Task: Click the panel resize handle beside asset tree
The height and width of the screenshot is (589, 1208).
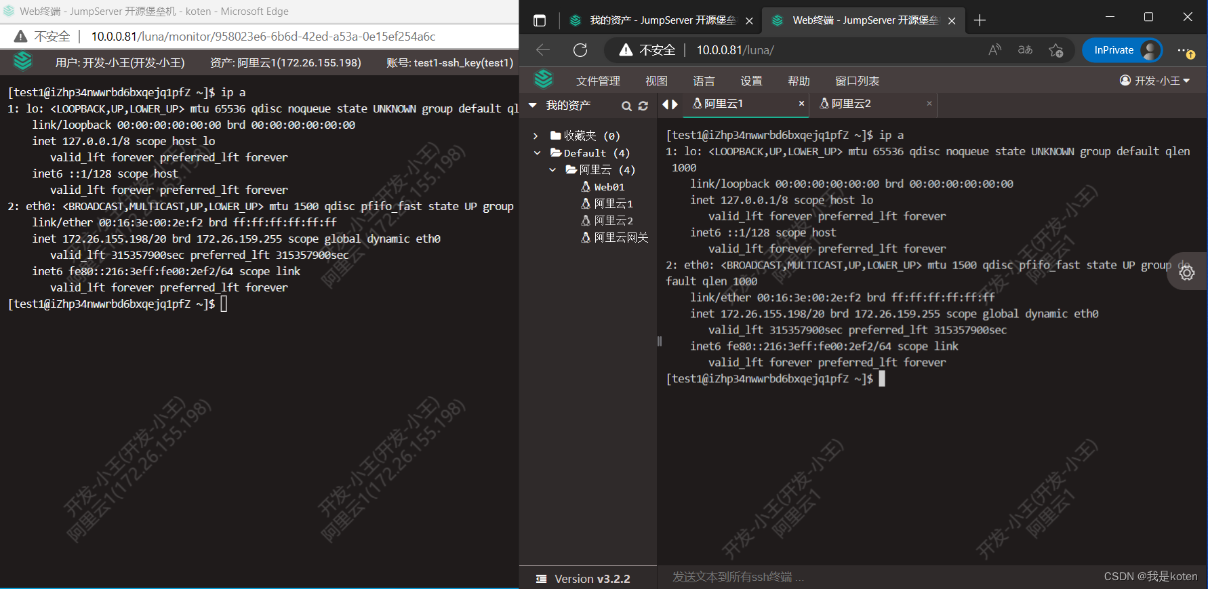Action: pyautogui.click(x=659, y=342)
